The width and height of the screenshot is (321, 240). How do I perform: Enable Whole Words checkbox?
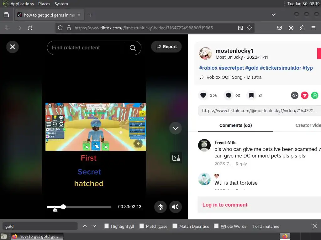(216, 226)
